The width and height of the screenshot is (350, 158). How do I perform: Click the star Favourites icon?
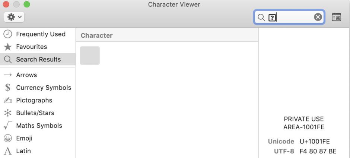[7, 47]
